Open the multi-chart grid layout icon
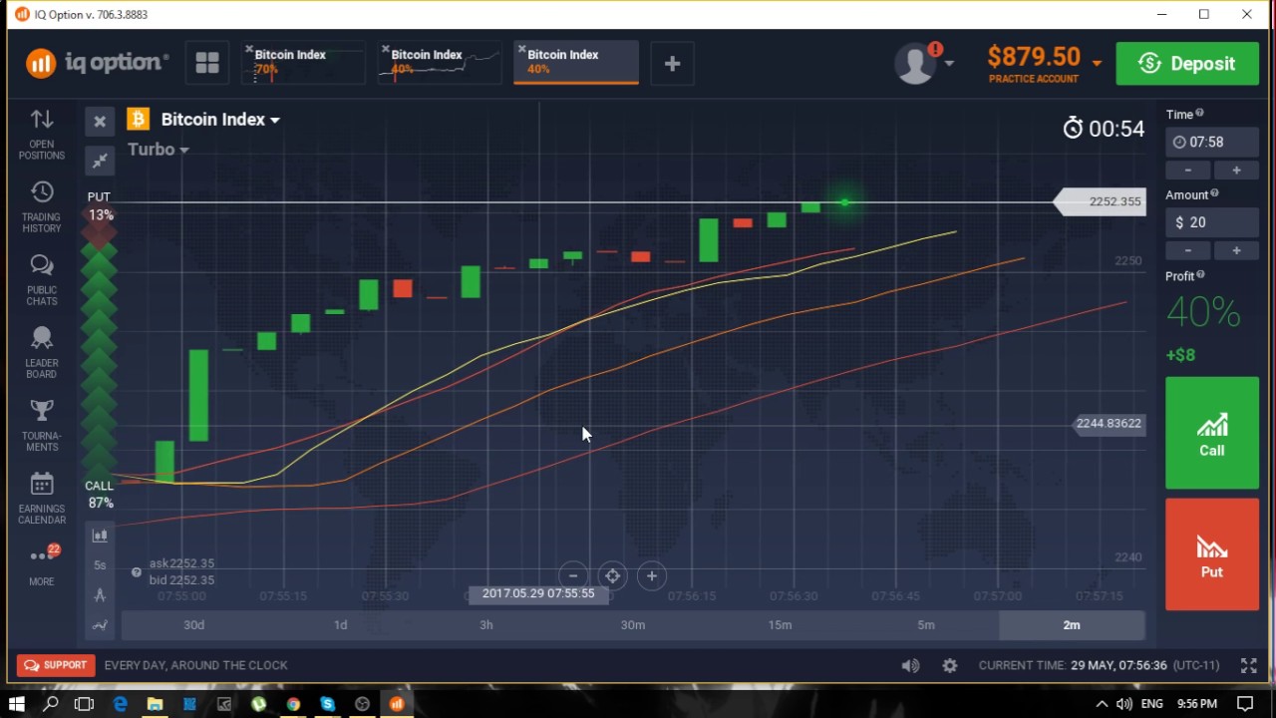The width and height of the screenshot is (1276, 718). 207,63
